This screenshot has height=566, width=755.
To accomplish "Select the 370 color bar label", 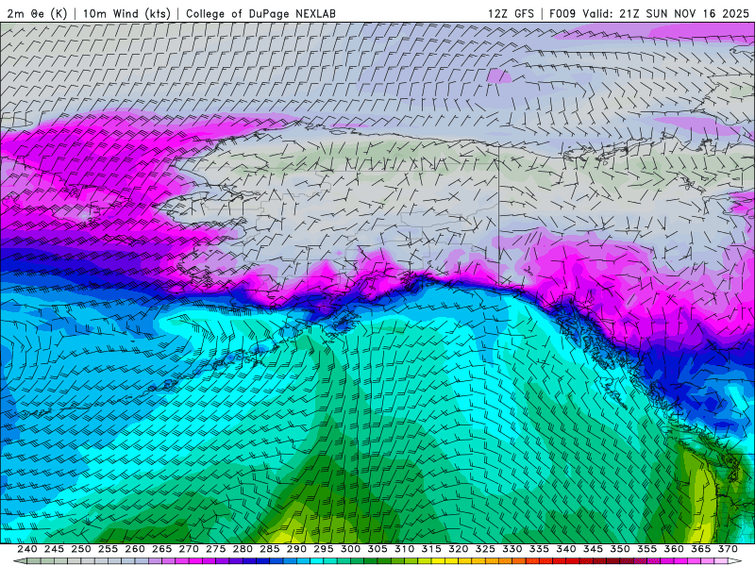I will pos(728,549).
